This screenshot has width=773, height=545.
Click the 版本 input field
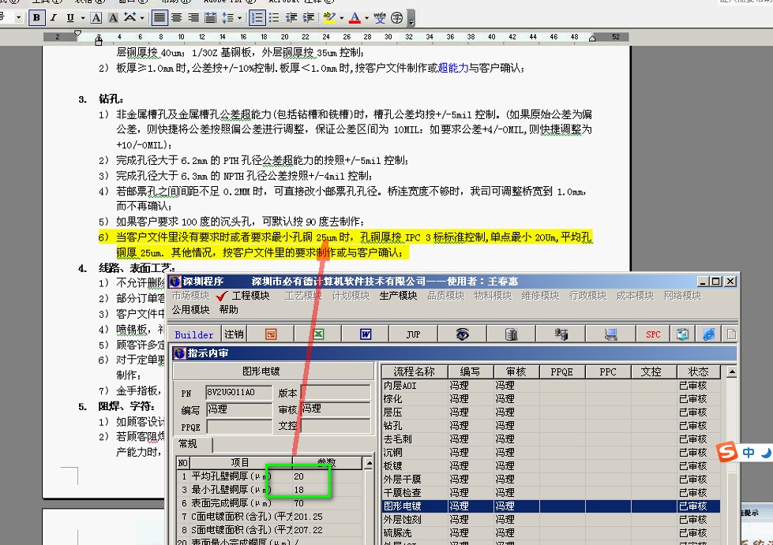pyautogui.click(x=336, y=392)
